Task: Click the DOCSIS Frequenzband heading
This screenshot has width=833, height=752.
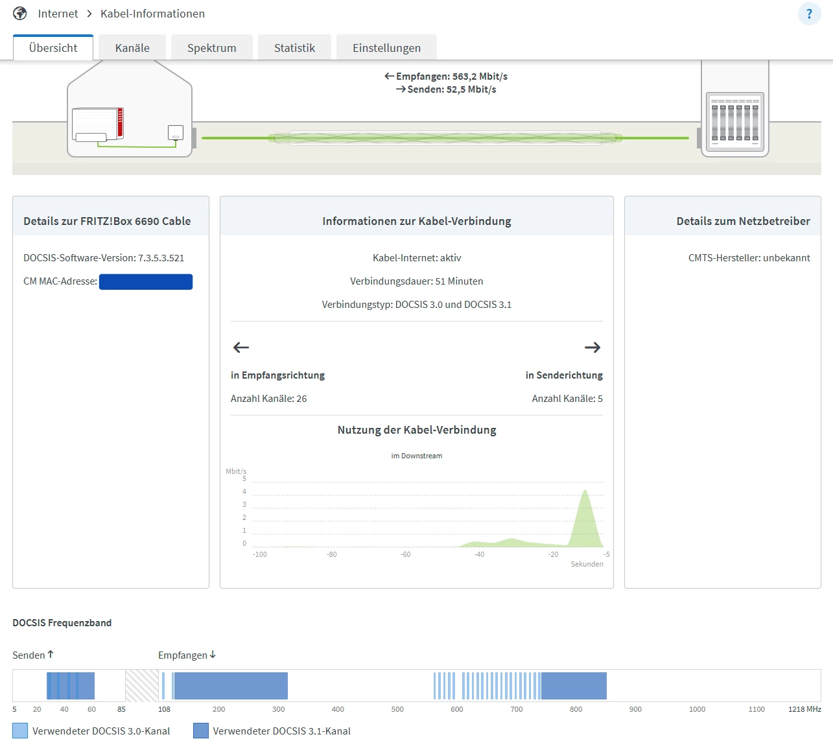Action: pyautogui.click(x=62, y=623)
